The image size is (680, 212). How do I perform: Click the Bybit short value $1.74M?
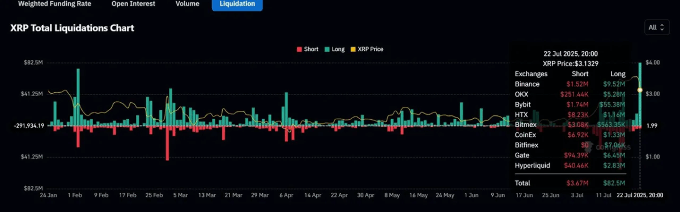coord(578,105)
